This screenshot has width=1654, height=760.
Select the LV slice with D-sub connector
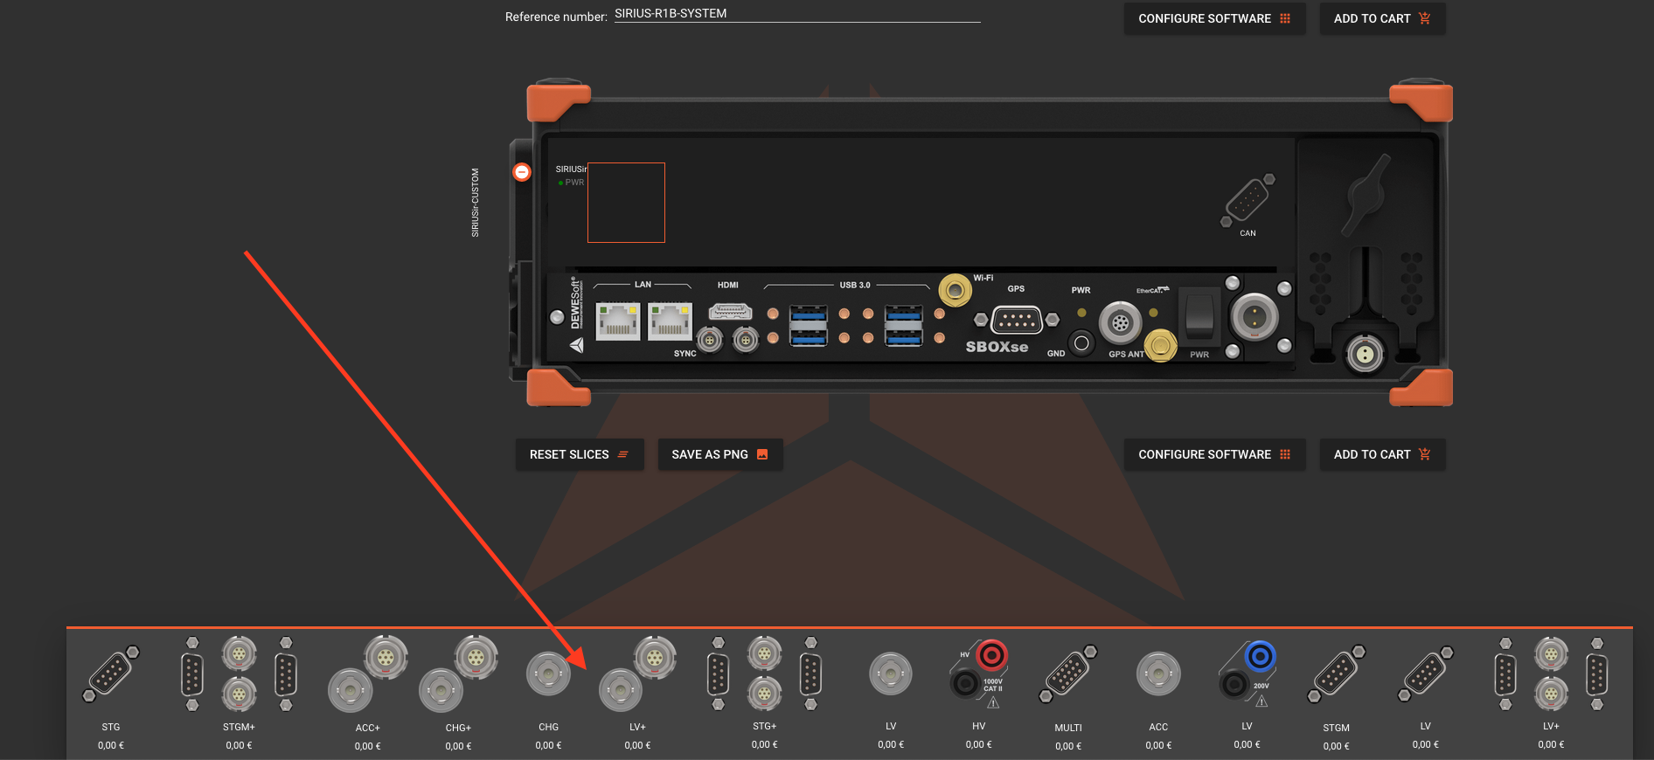[x=1426, y=674]
